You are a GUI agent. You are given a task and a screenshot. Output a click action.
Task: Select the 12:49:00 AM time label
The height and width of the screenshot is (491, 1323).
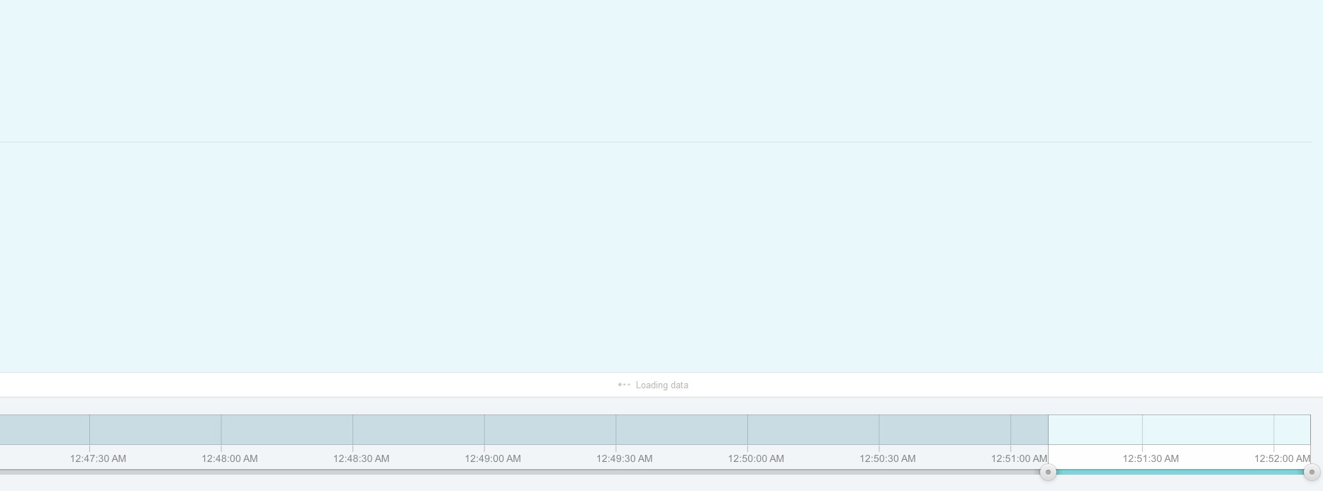click(x=493, y=458)
